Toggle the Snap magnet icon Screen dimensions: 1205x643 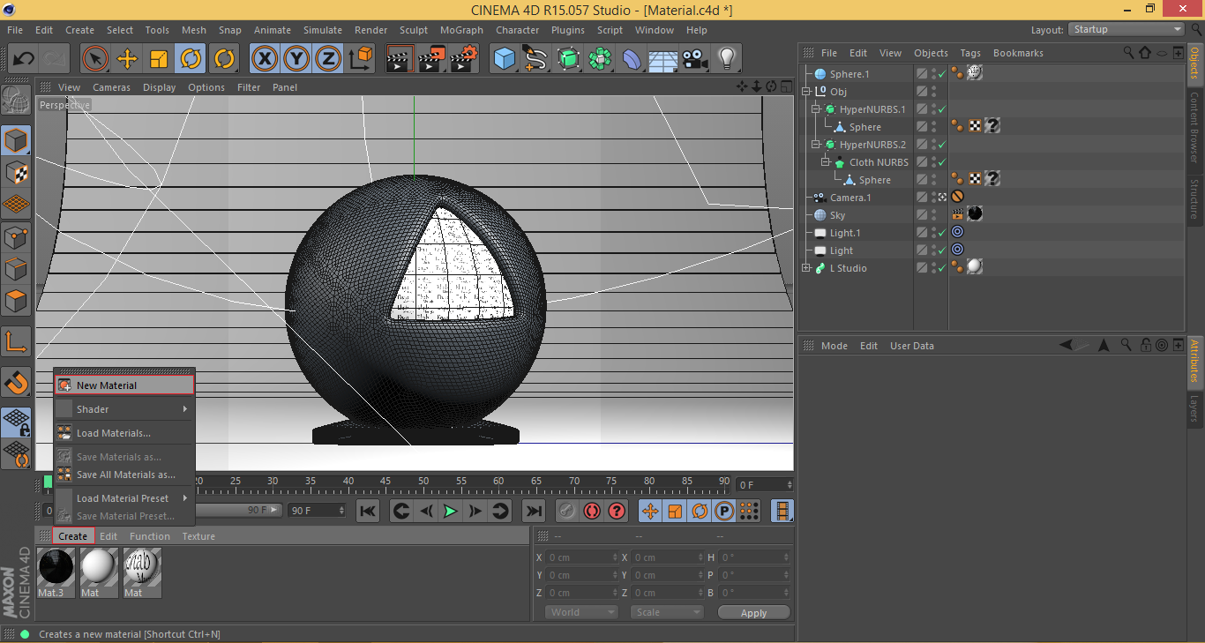[x=16, y=382]
